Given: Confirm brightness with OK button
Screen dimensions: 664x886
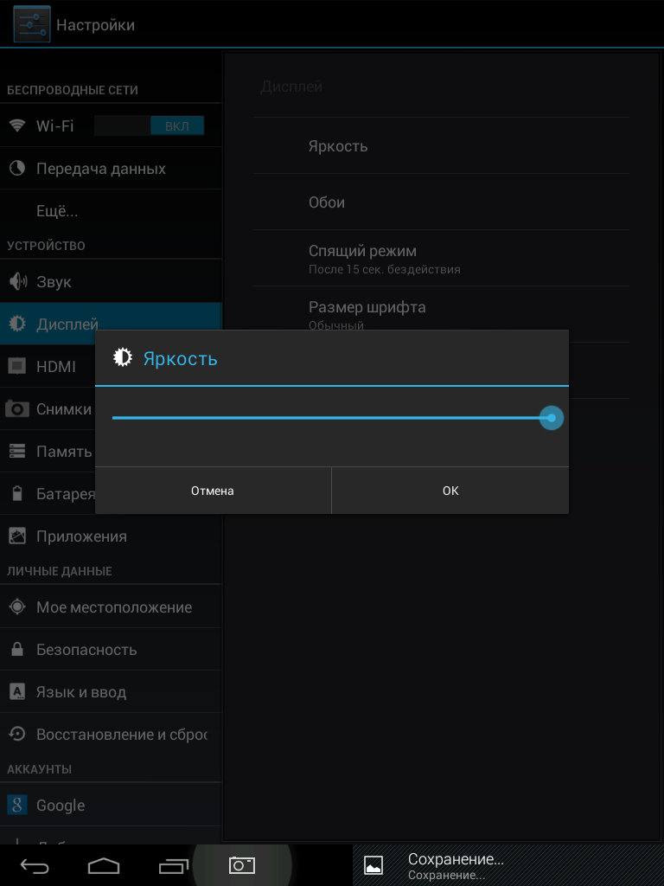Looking at the screenshot, I should click(450, 491).
